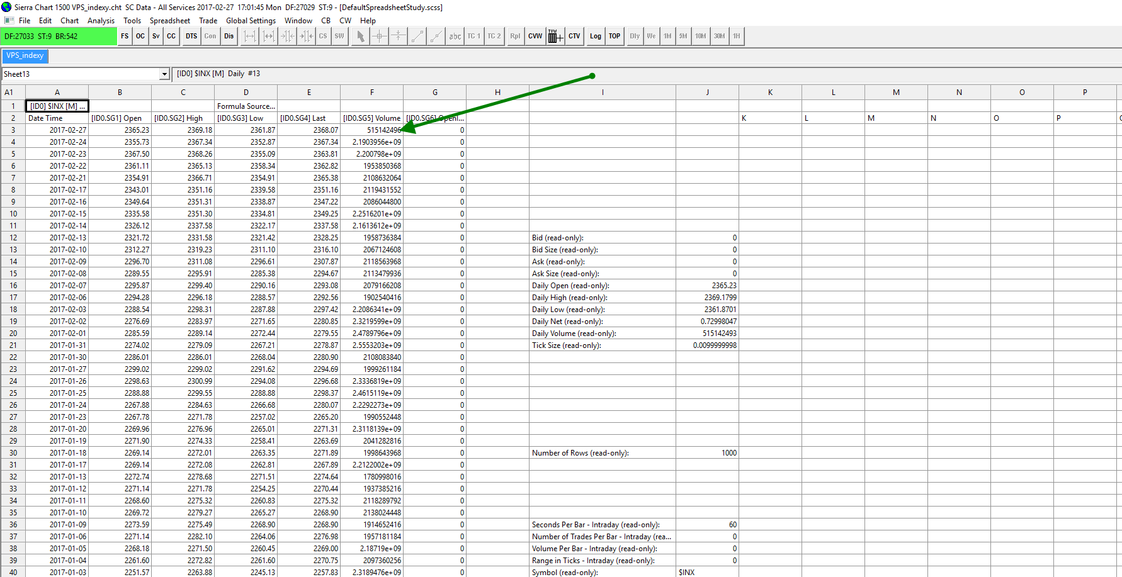Switch to 5M timeframe button

click(x=683, y=36)
